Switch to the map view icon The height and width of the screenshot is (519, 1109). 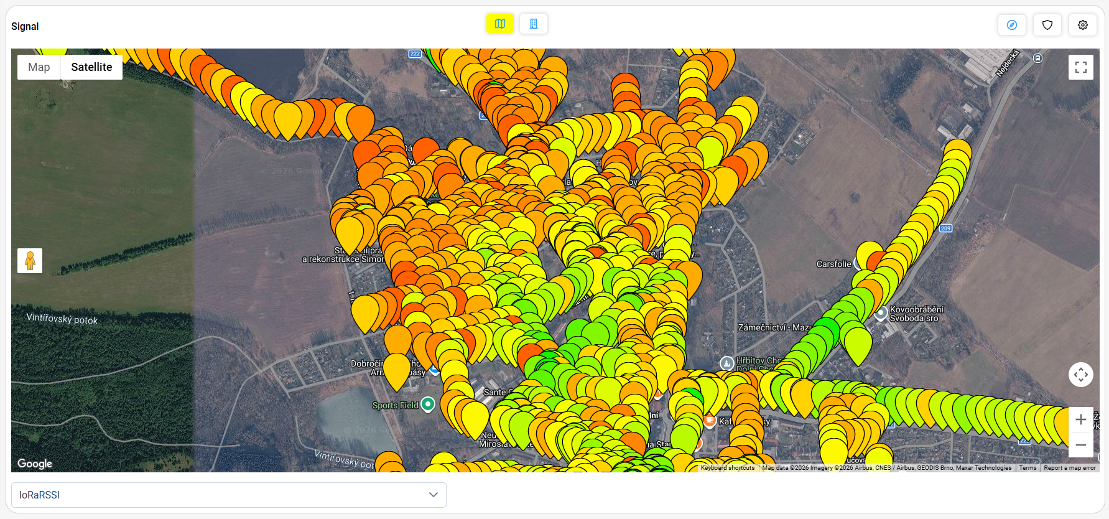coord(499,24)
